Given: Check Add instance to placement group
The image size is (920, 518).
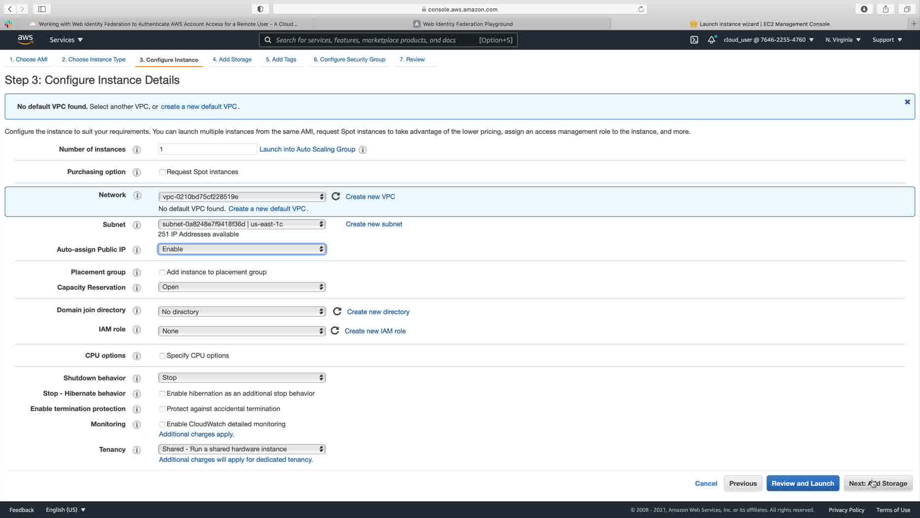Looking at the screenshot, I should [x=162, y=272].
